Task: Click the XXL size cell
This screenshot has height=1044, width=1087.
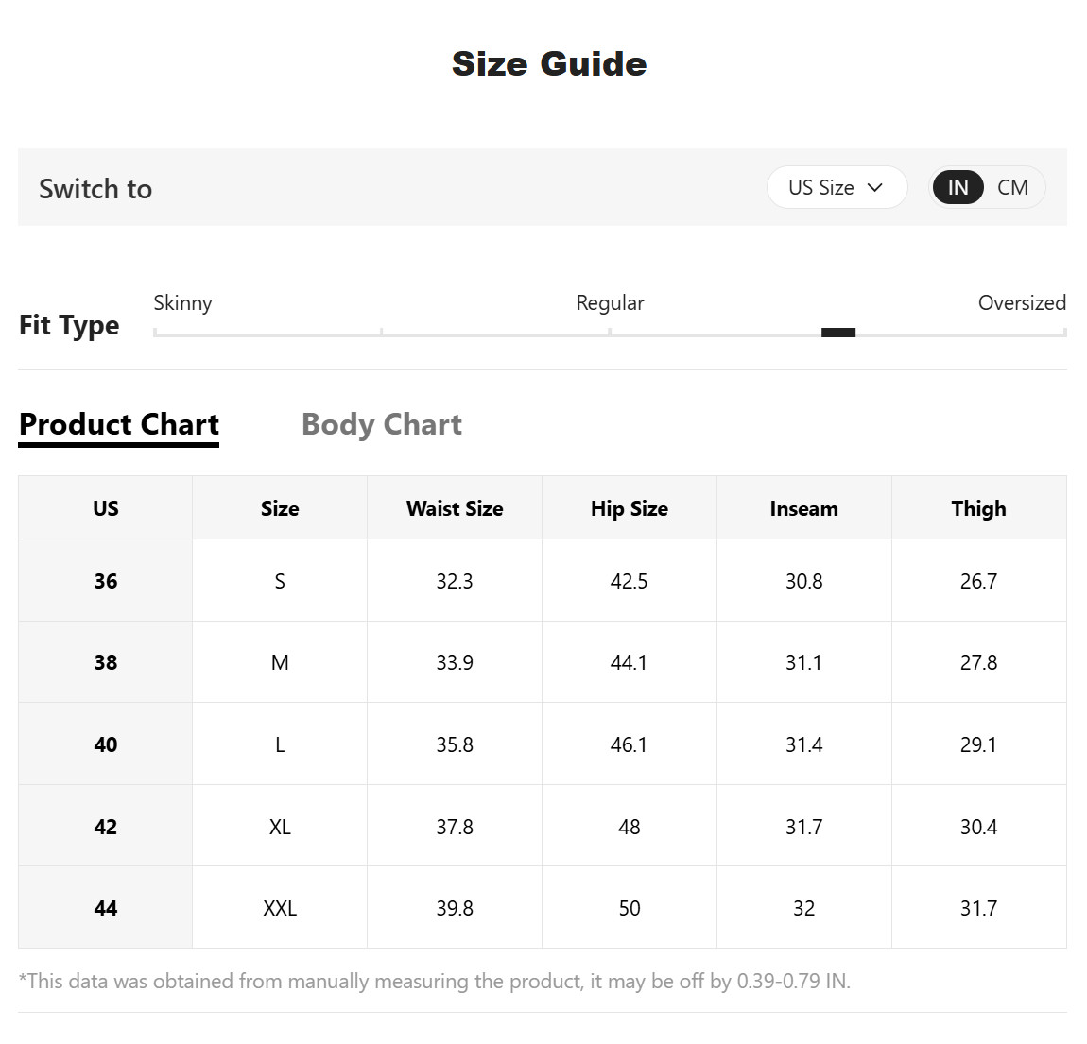Action: tap(280, 908)
